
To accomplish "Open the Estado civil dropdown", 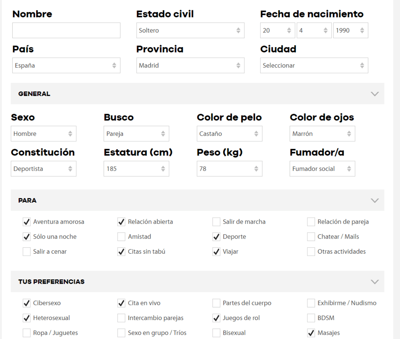I will point(190,30).
